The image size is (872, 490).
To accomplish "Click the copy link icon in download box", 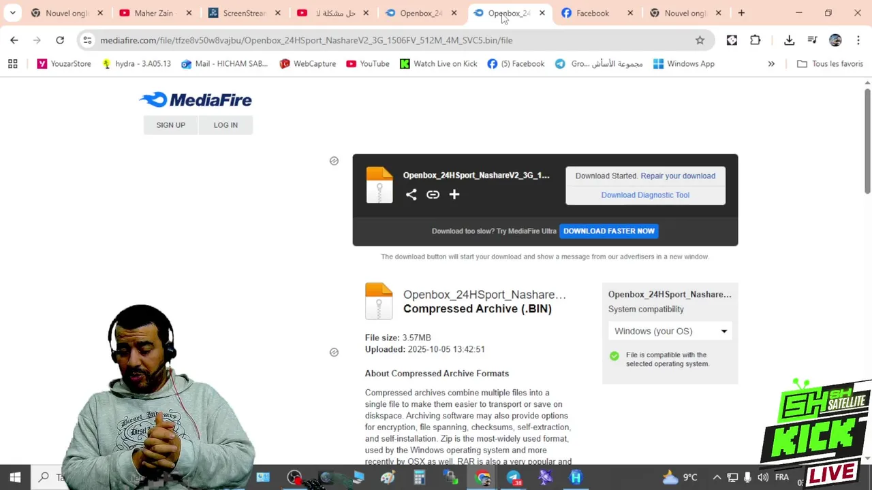I will (433, 195).
